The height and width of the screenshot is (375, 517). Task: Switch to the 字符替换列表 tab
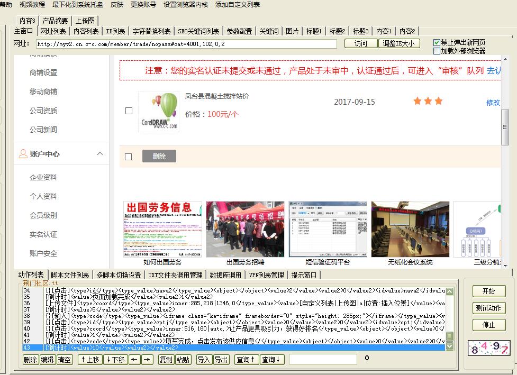pyautogui.click(x=151, y=31)
